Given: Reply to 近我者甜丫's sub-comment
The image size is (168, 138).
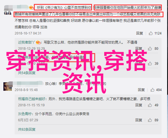Looking at the screenshot, I should point(139,49).
